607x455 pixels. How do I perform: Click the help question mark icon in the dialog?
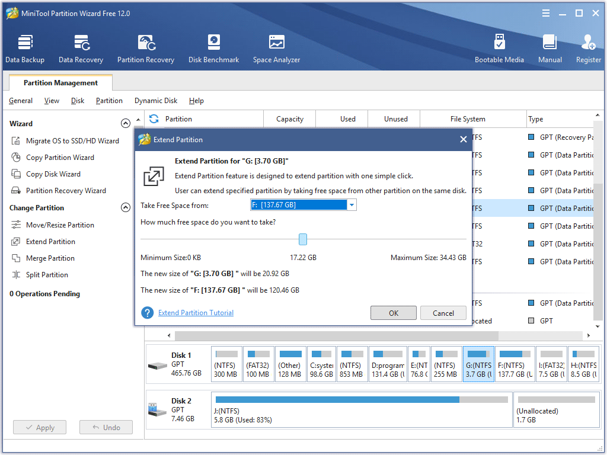(x=148, y=313)
